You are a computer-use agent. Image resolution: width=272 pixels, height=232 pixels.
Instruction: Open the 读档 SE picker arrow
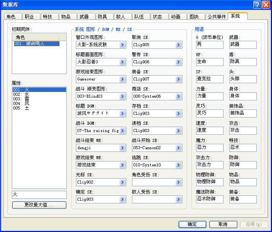[178, 130]
